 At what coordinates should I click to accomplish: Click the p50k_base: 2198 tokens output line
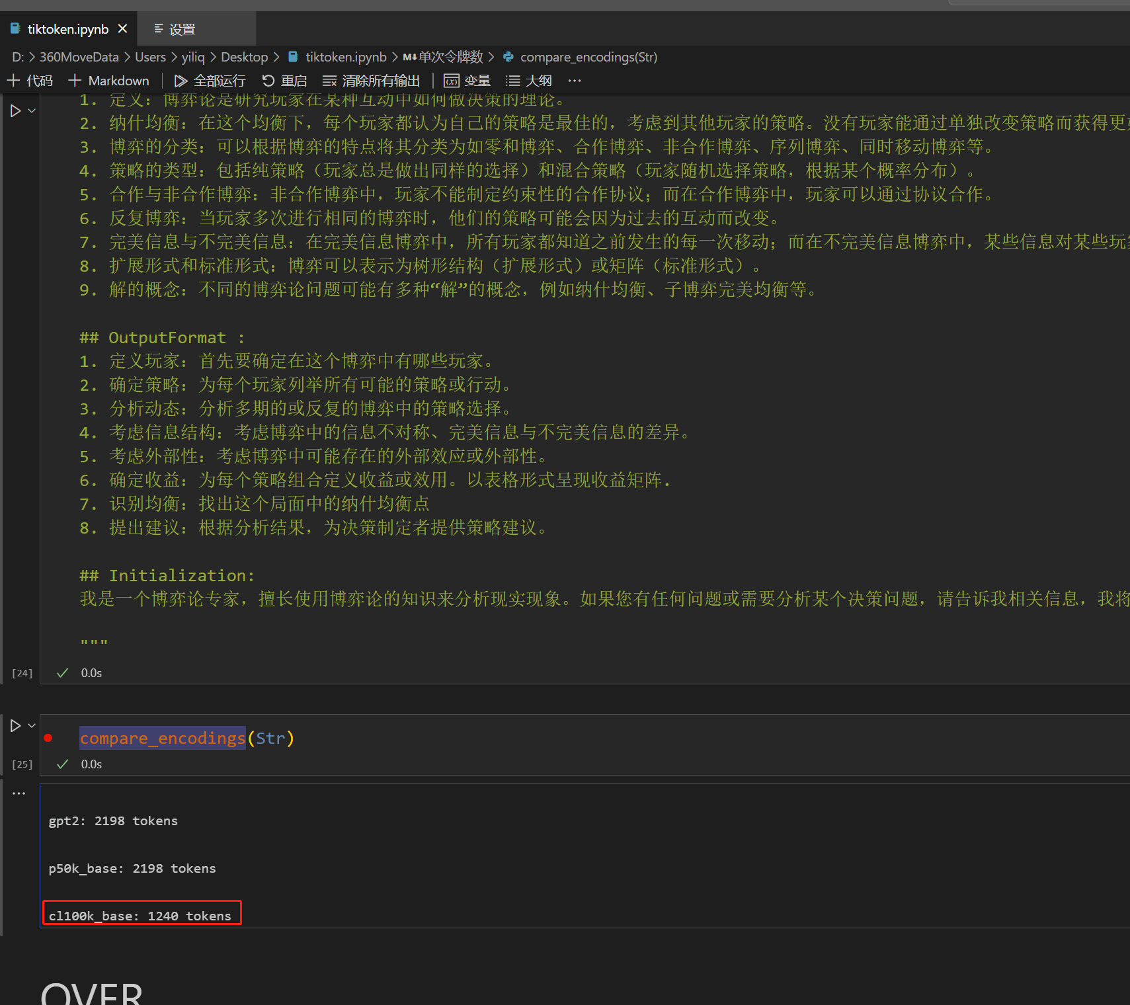coord(132,868)
